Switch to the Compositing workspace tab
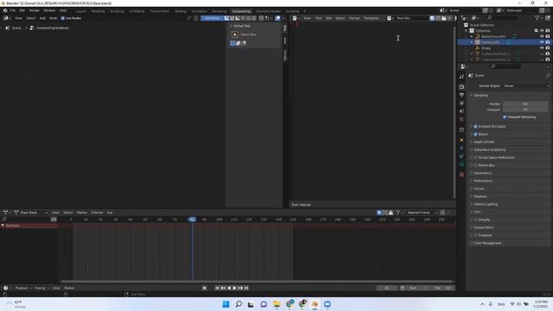Viewport: 553px width, 311px height. pos(241,11)
